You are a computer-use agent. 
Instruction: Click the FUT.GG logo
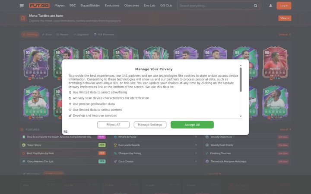click(39, 6)
